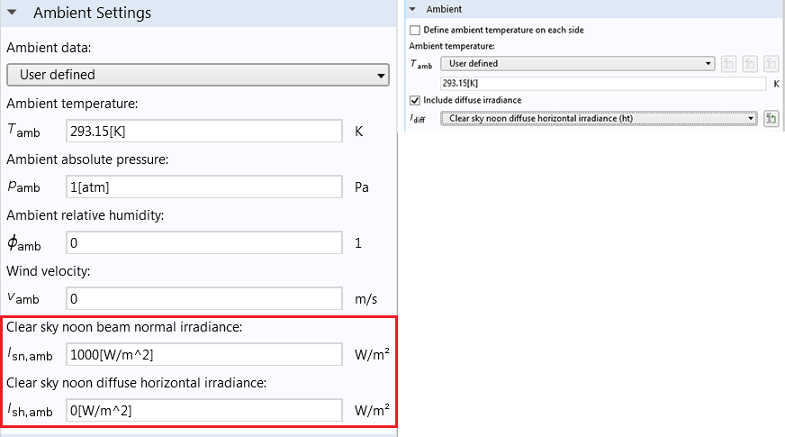Uncheck Include diffuse irradiance

(415, 100)
